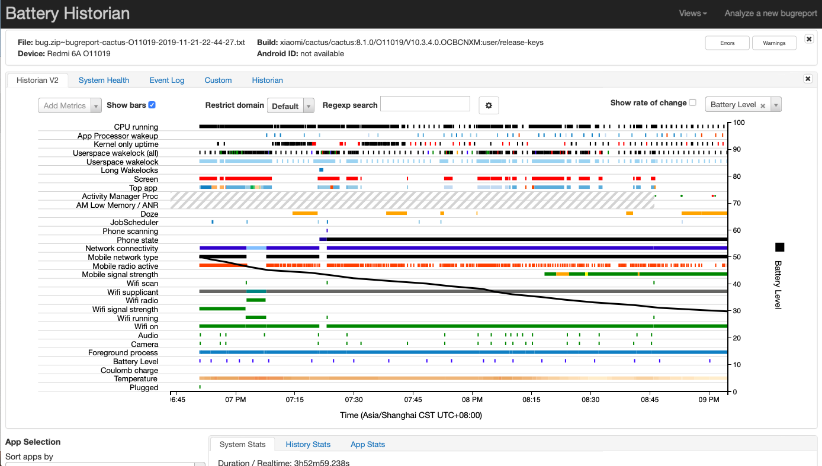Click the vertical Battery Level axis title
The height and width of the screenshot is (466, 822).
click(x=778, y=285)
